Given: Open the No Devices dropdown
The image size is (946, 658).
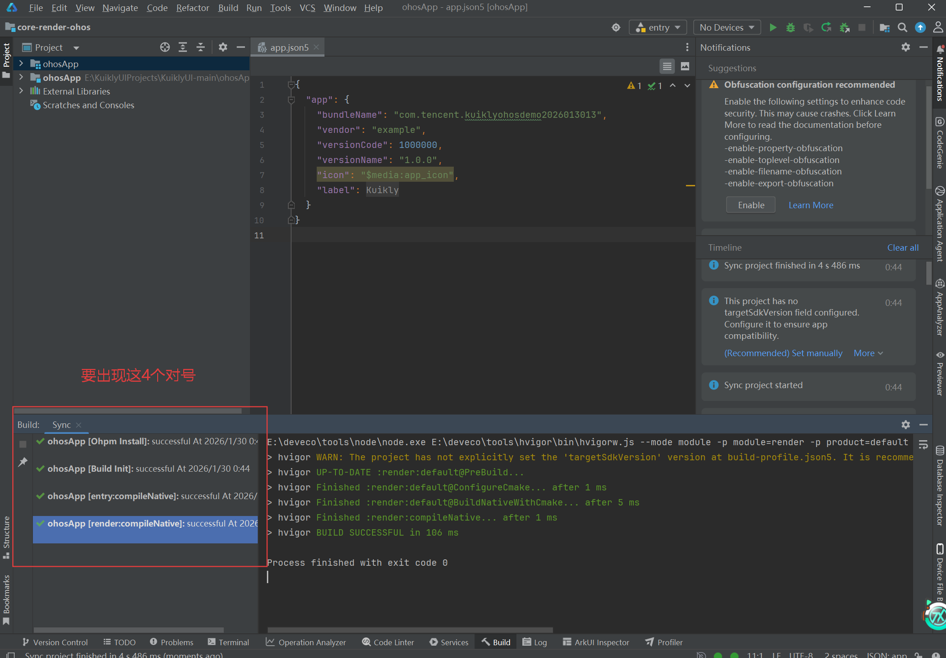Looking at the screenshot, I should 726,27.
